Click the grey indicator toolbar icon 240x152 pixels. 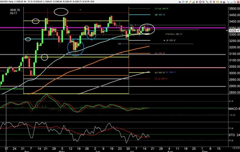pyautogui.click(x=210, y=2)
